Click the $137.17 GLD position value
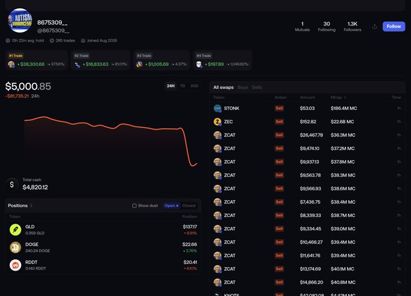Screen dimensions: 411x296 point(190,227)
